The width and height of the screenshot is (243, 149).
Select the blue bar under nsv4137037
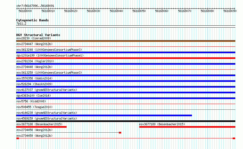pyautogui.click(x=126, y=93)
